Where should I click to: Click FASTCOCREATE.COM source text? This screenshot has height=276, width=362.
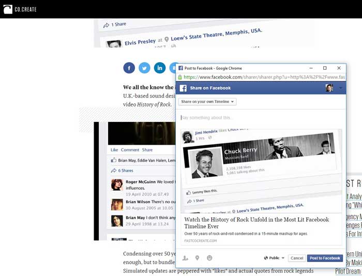click(x=201, y=241)
